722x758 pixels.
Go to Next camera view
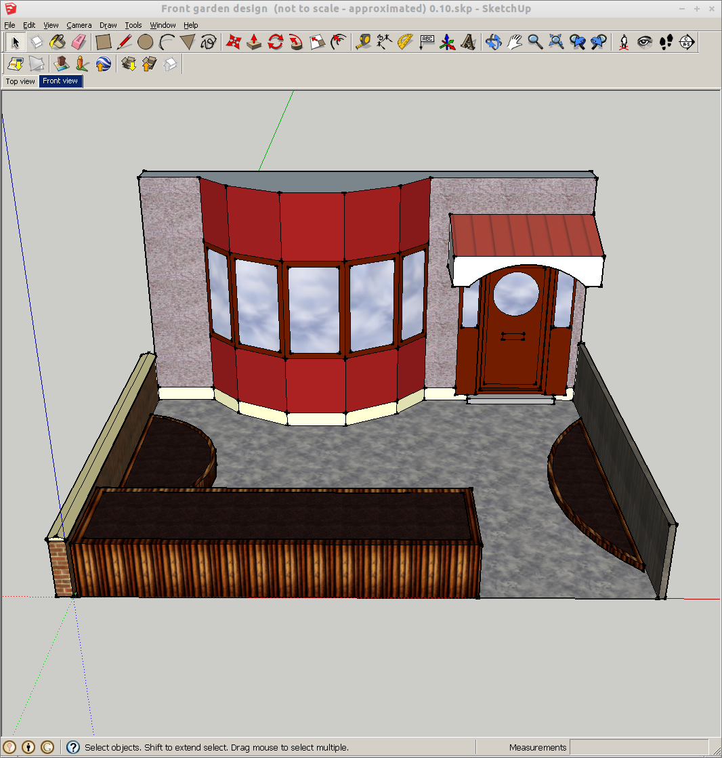tap(598, 43)
